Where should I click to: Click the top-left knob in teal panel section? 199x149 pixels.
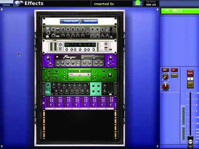click(x=93, y=86)
